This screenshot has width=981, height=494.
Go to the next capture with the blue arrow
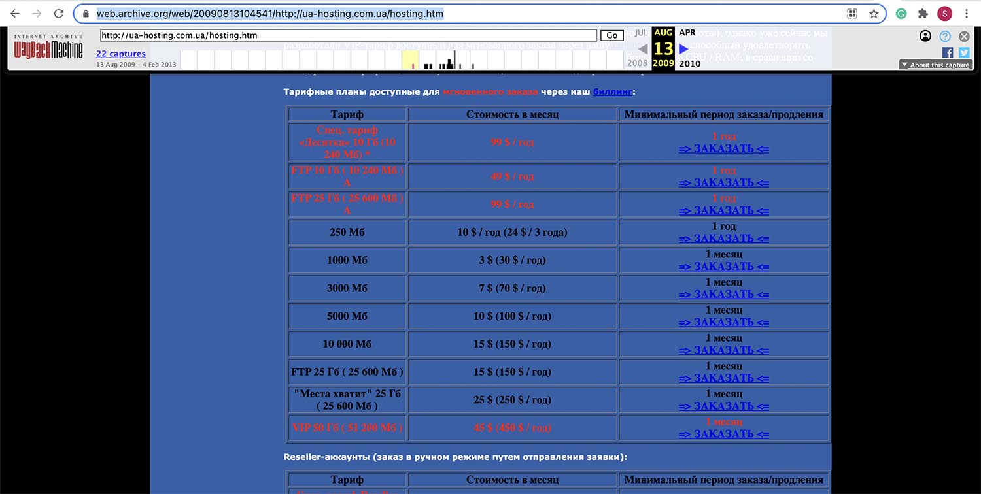684,48
